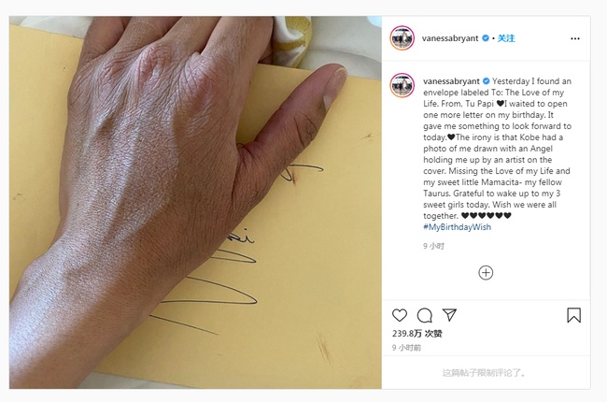Click the caption text beginning Yesterday I found
This screenshot has height=402, width=607.
coord(497,149)
